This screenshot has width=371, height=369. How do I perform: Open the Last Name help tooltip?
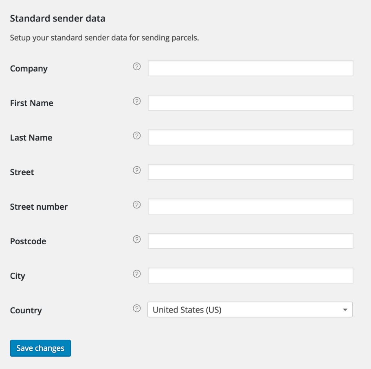click(x=136, y=136)
